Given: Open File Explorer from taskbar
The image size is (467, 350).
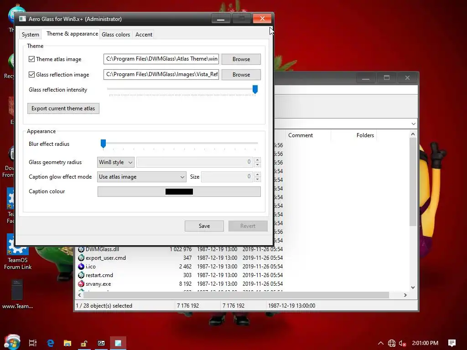Looking at the screenshot, I should pos(67,343).
